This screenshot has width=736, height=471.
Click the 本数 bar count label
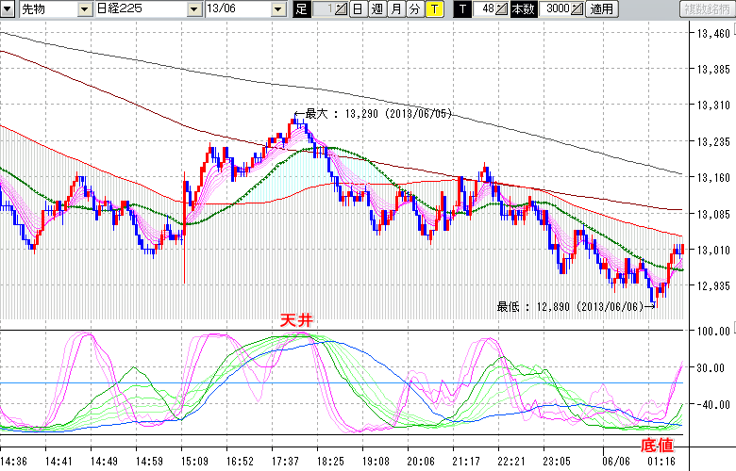[522, 9]
